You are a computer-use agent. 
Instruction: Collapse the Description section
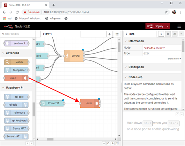152,67
